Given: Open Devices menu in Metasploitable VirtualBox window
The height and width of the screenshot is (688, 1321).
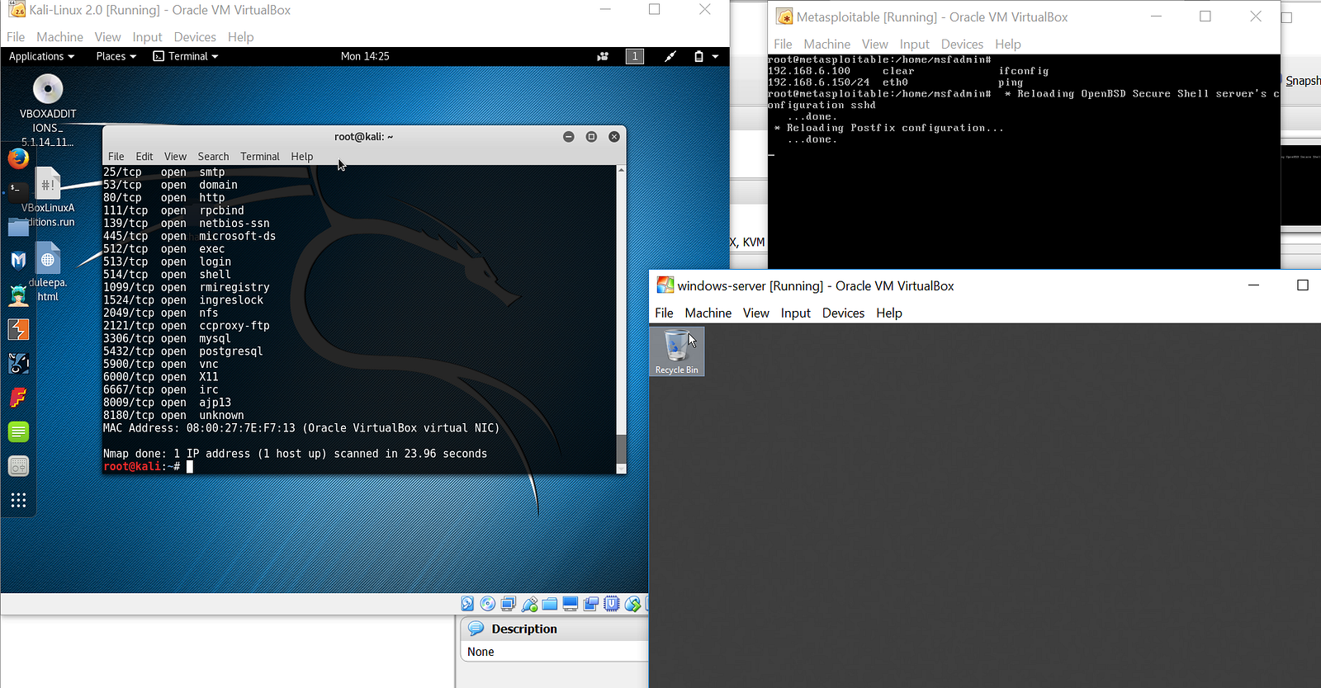Looking at the screenshot, I should click(x=962, y=45).
